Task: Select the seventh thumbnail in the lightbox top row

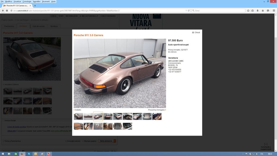Action: point(137,116)
